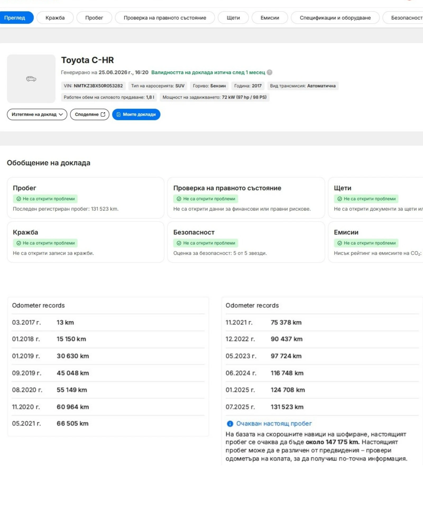Image resolution: width=423 pixels, height=529 pixels.
Task: Click the green check icon in Кражба card
Action: 19,243
